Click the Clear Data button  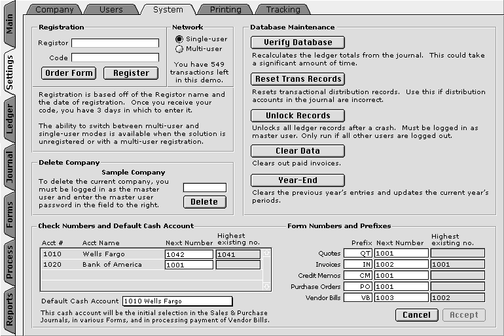298,151
